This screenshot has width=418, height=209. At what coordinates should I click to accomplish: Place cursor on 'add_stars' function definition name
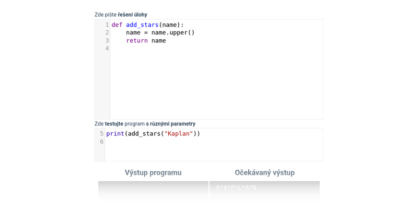142,25
